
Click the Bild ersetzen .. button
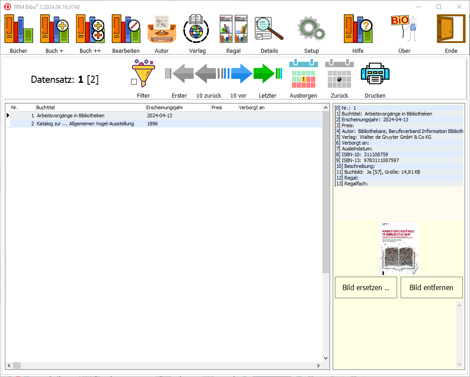366,287
